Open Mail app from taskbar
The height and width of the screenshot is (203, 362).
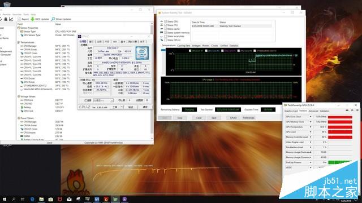[69, 199]
